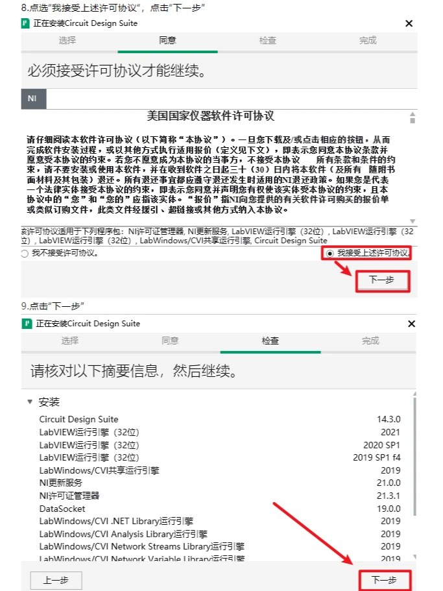The height and width of the screenshot is (591, 443).
Task: Click the "LabWindows/CVI共享运行引擎" row
Action: pos(220,470)
